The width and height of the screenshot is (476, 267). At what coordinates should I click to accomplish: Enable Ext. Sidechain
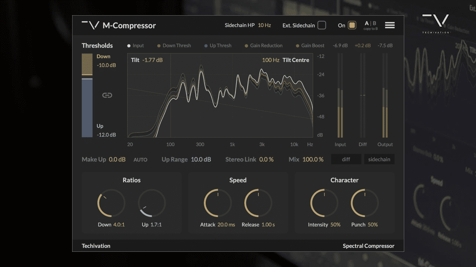(x=322, y=25)
